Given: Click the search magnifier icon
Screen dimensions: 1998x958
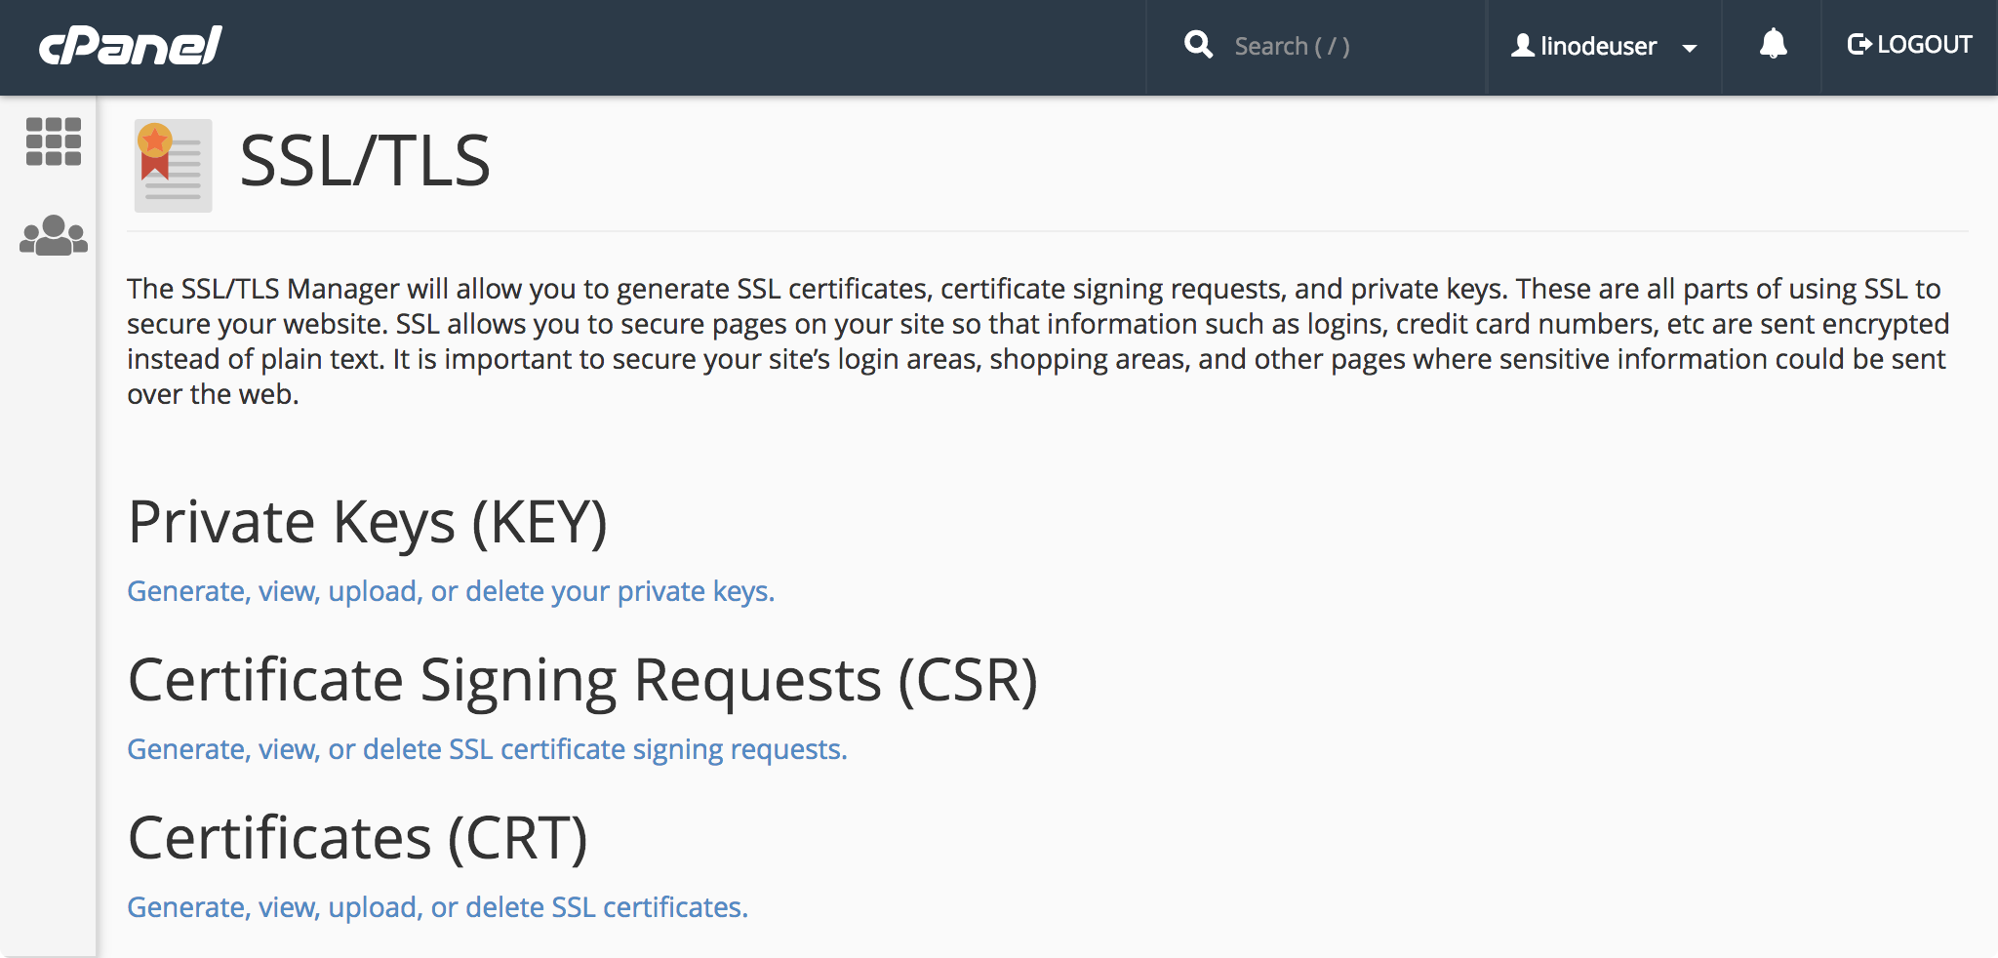Looking at the screenshot, I should click(1198, 45).
